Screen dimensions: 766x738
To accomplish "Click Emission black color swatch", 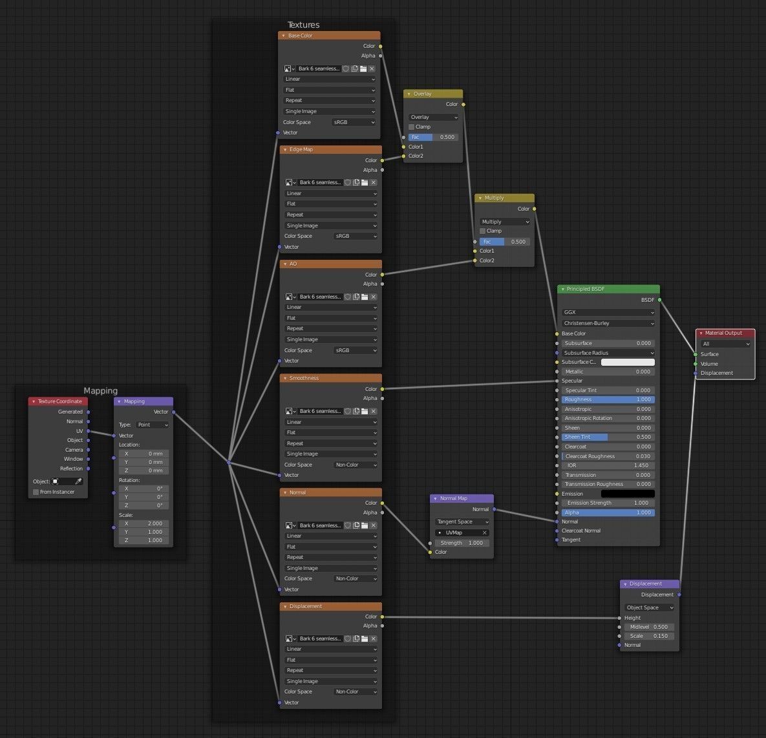I will tap(628, 494).
